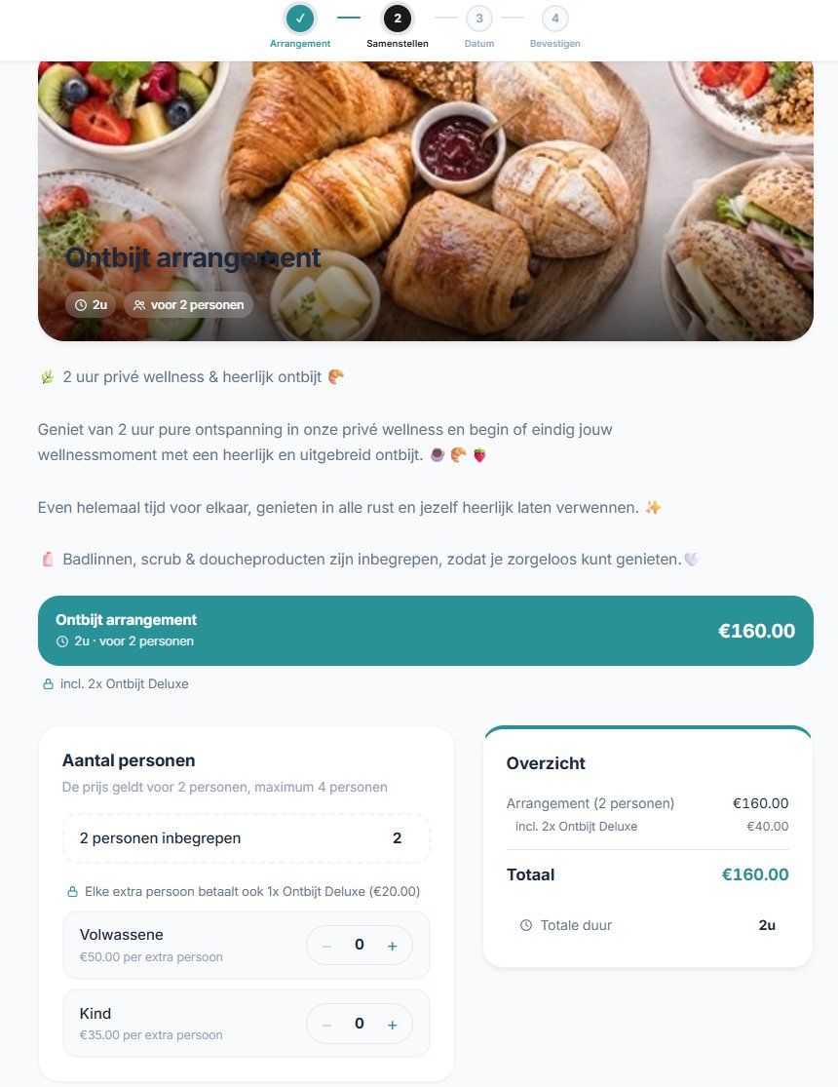Viewport: 838px width, 1087px height.
Task: Increase Volwassene count with plus button
Action: [x=393, y=946]
